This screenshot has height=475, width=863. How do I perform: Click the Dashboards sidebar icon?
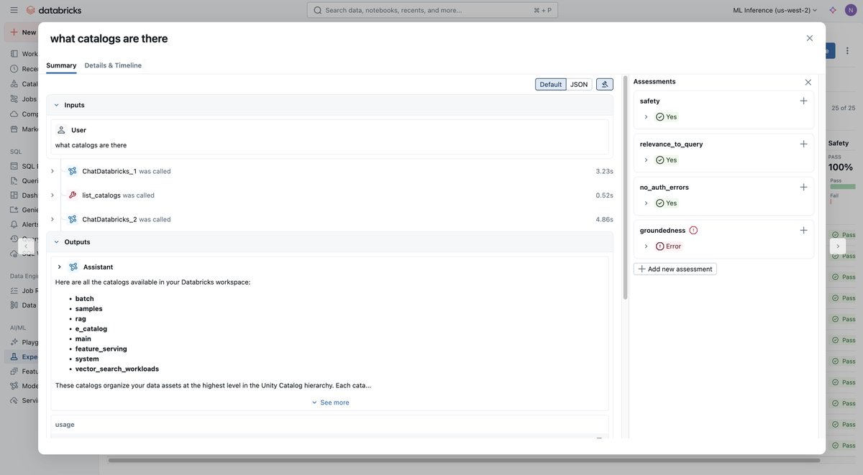point(14,195)
